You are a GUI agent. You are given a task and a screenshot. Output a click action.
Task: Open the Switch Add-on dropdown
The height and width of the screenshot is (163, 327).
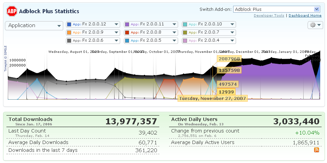(277, 9)
